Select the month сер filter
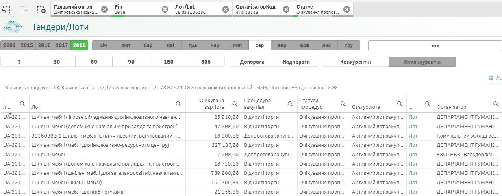This screenshot has width=502, height=196. pyautogui.click(x=259, y=45)
